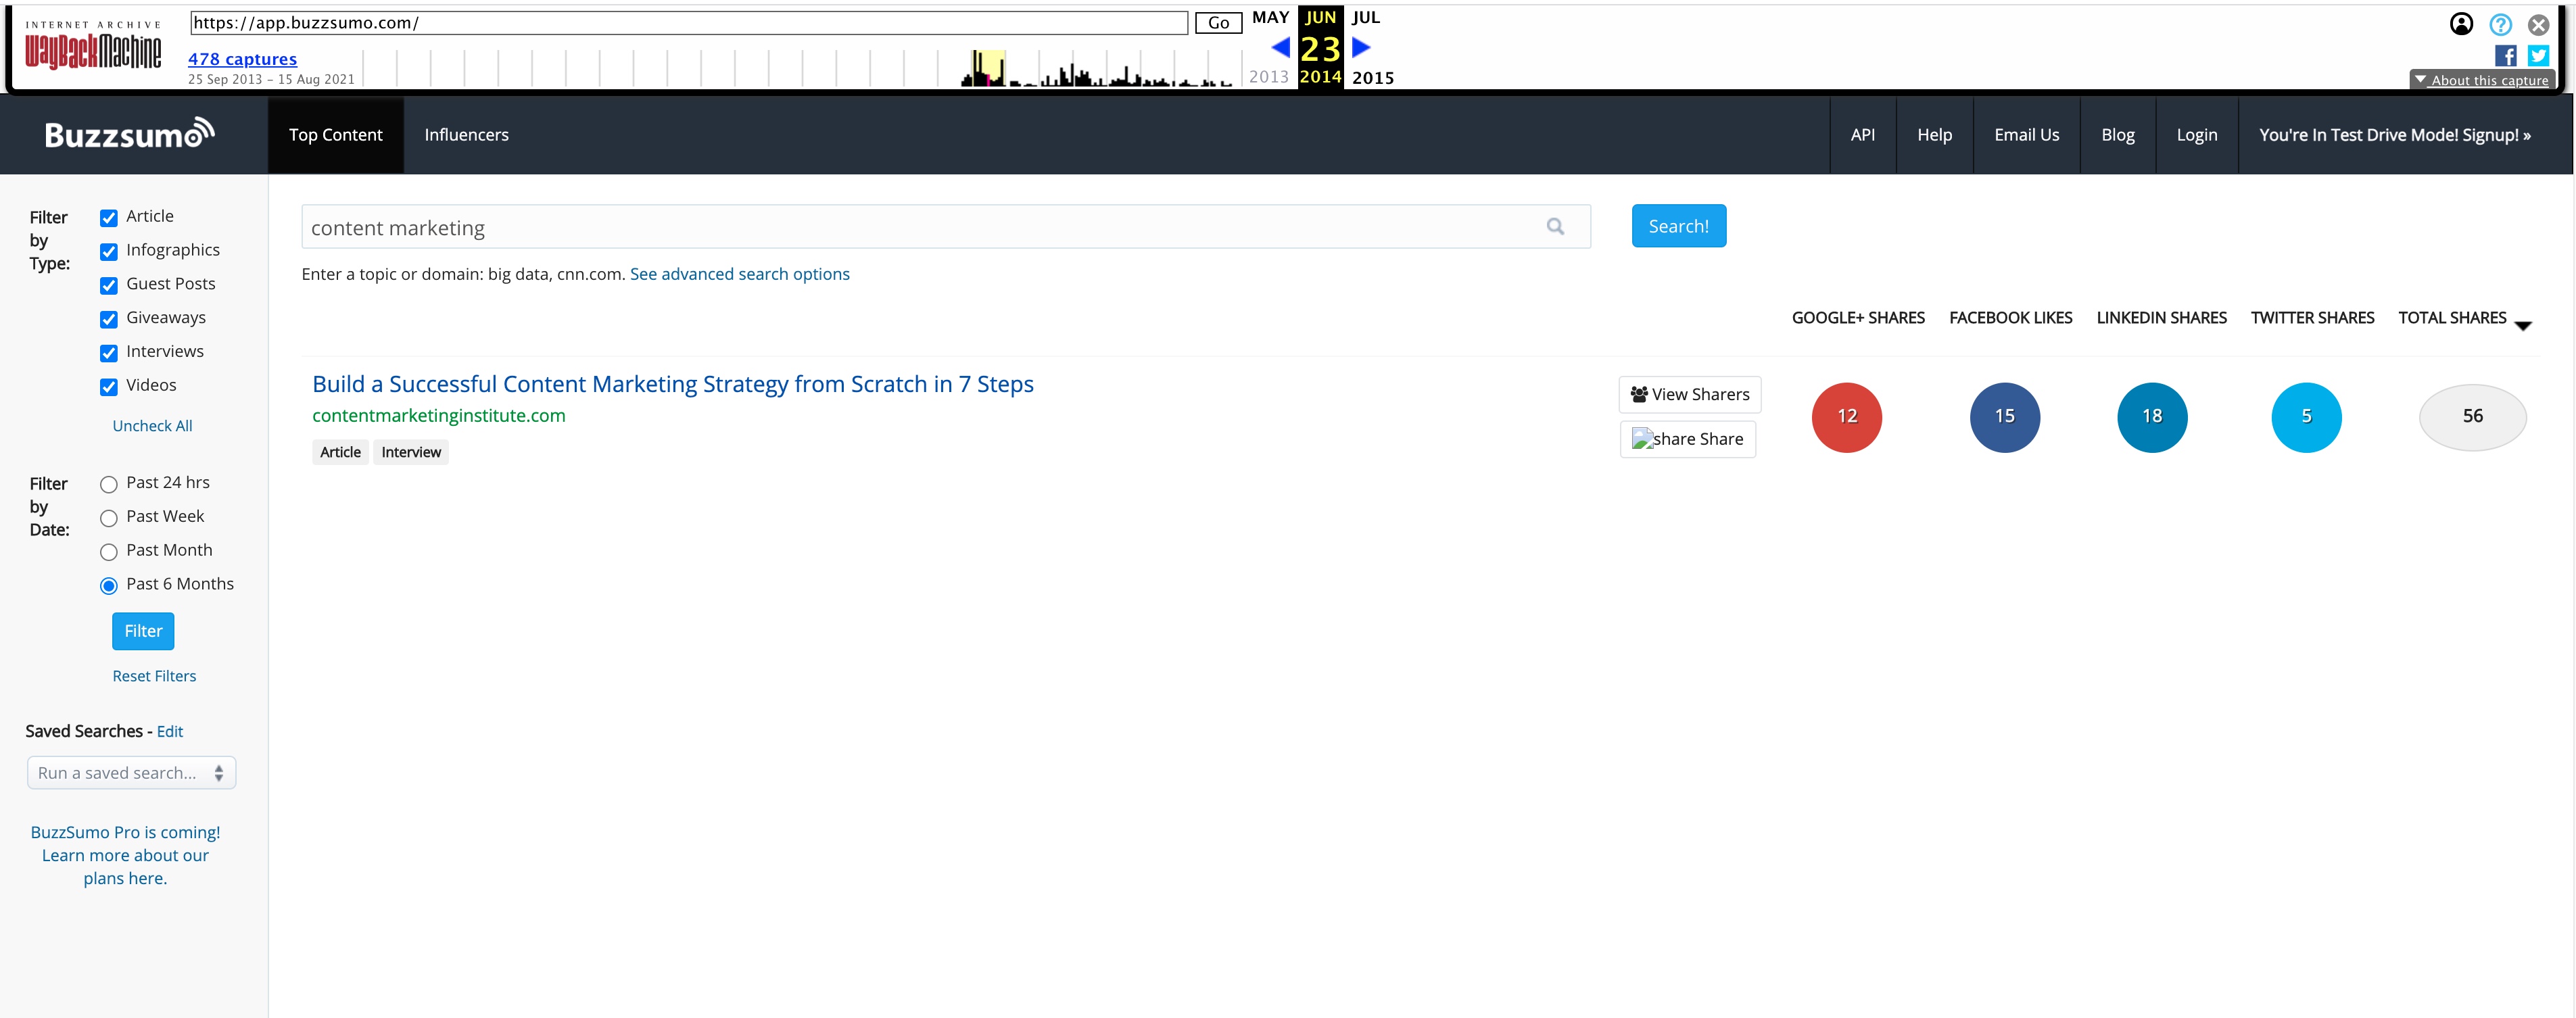
Task: Close the Wayback toolbar
Action: pyautogui.click(x=2538, y=24)
